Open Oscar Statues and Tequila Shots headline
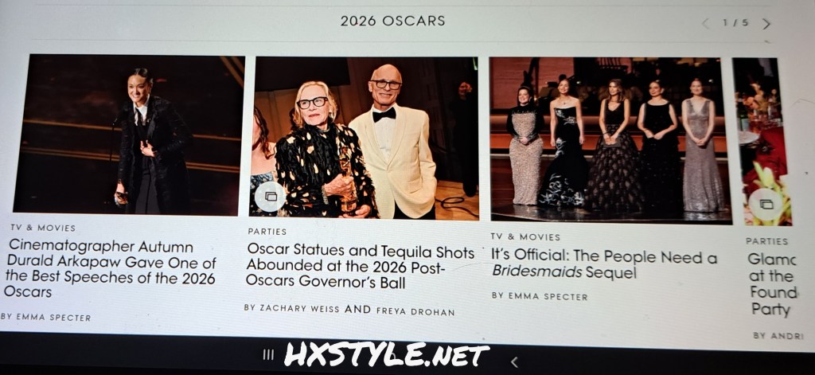Screen dimensions: 815x375 click(x=360, y=266)
